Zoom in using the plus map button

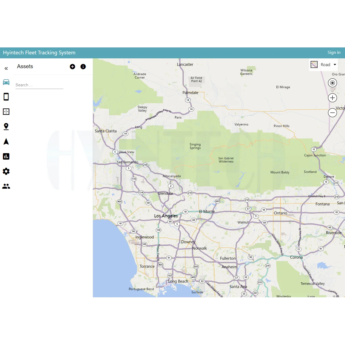pyautogui.click(x=332, y=98)
